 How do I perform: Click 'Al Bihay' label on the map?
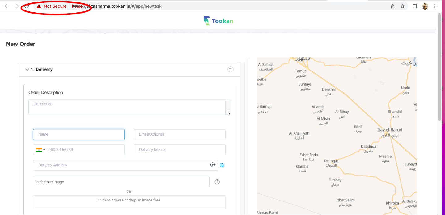[x=342, y=112]
